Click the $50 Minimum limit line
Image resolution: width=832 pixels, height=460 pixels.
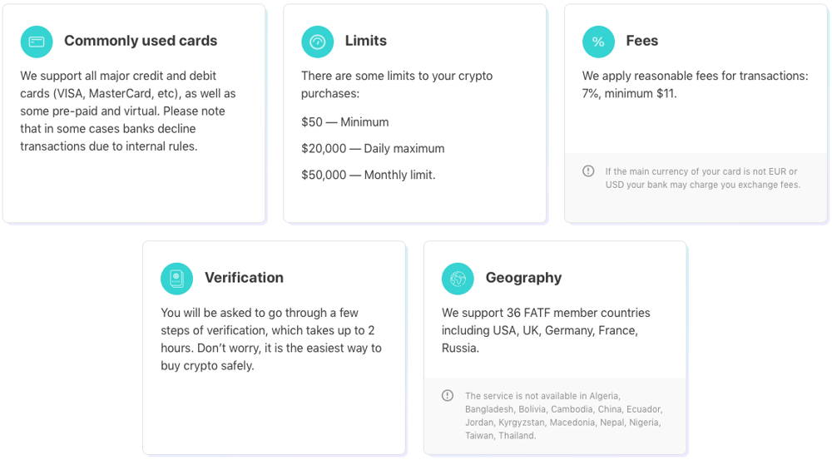[344, 122]
